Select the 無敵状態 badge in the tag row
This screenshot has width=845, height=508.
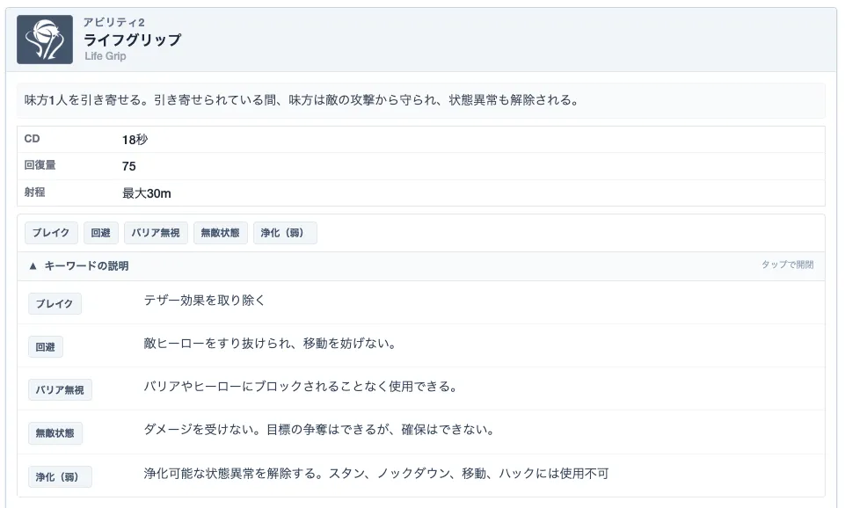click(x=220, y=232)
